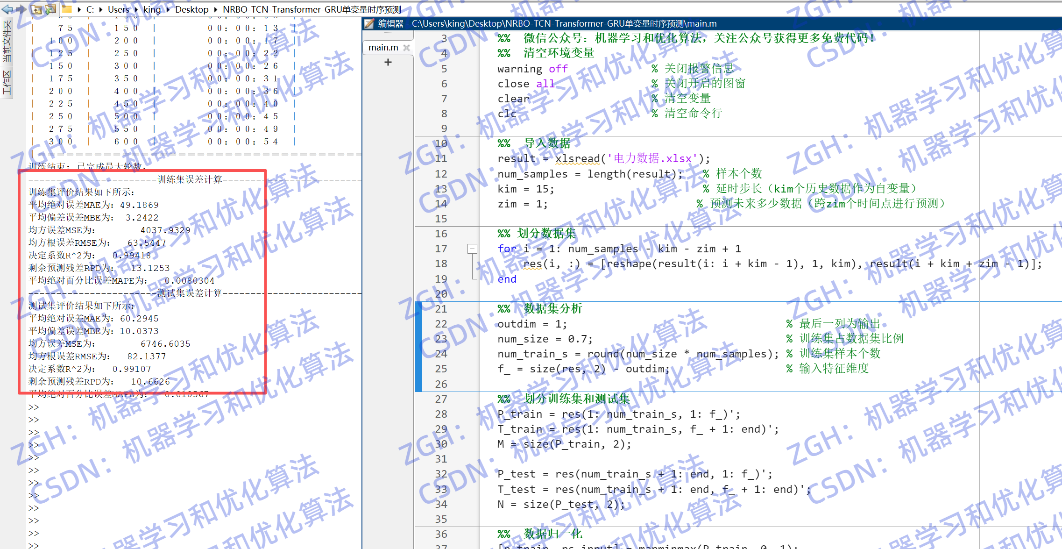Click the yellow folder icon in address bar
Image resolution: width=1062 pixels, height=549 pixels.
click(67, 9)
